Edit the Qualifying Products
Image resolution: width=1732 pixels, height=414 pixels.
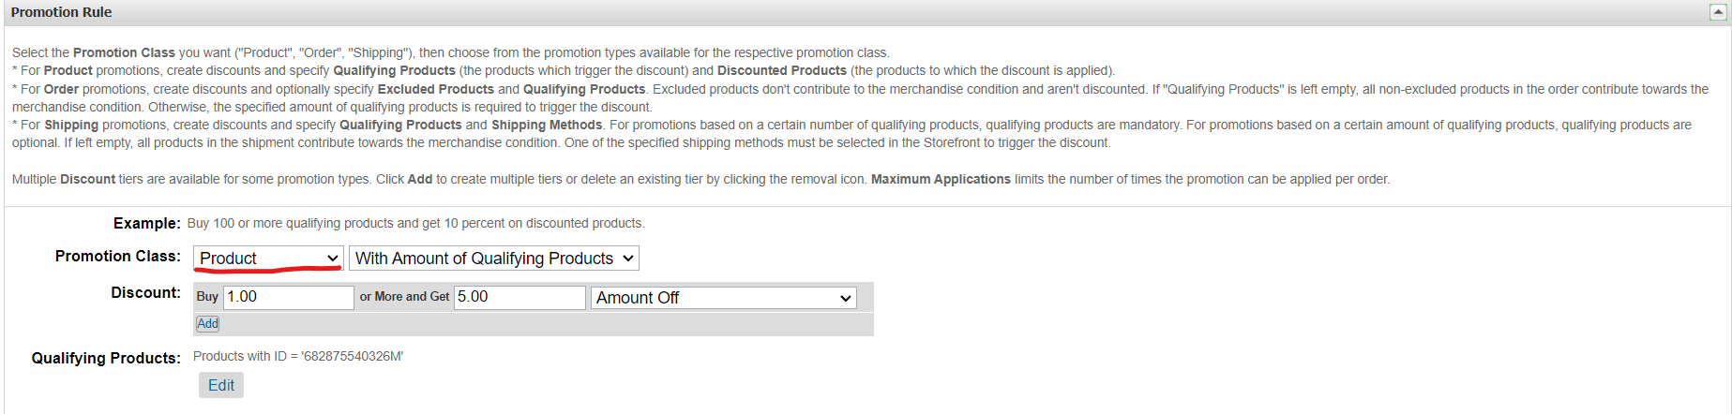click(x=220, y=385)
